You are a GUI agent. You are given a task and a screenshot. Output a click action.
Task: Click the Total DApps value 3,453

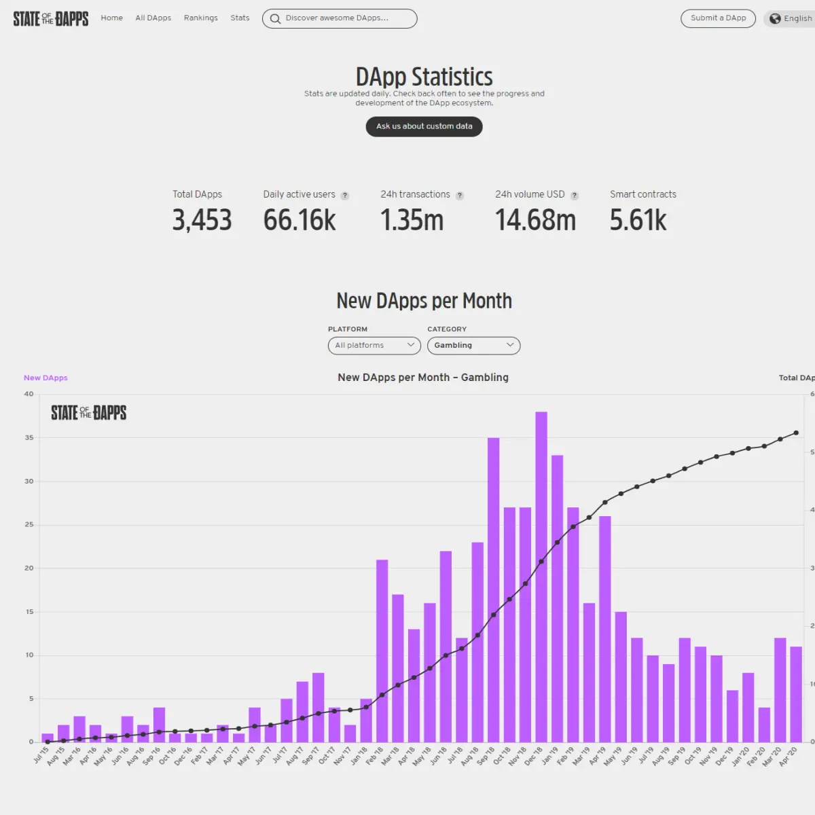click(x=202, y=221)
